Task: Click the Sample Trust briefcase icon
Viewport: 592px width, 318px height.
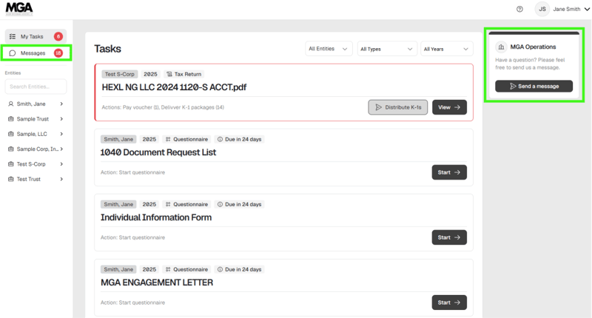Action: pos(11,119)
